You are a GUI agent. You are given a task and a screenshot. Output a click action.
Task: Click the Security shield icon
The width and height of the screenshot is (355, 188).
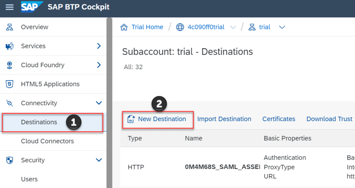point(10,160)
